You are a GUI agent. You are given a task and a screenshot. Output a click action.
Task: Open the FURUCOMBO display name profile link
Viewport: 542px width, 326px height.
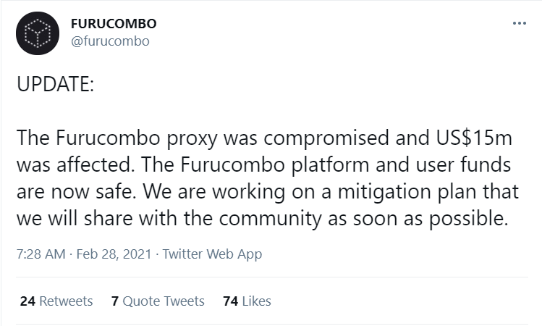click(114, 24)
